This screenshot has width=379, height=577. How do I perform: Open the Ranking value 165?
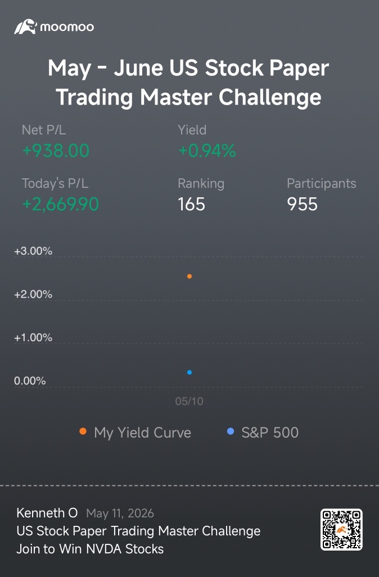[x=191, y=204]
